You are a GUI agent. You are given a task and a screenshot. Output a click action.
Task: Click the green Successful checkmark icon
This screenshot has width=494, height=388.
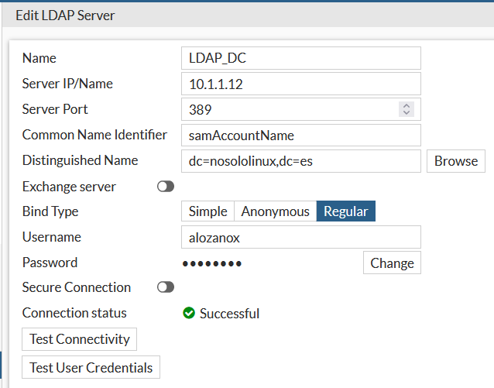(x=188, y=314)
